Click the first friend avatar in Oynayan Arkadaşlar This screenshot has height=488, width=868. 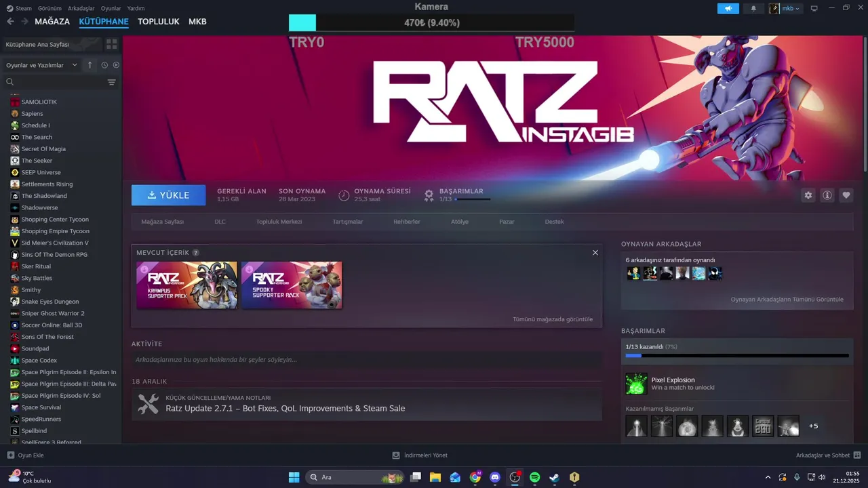click(x=633, y=273)
